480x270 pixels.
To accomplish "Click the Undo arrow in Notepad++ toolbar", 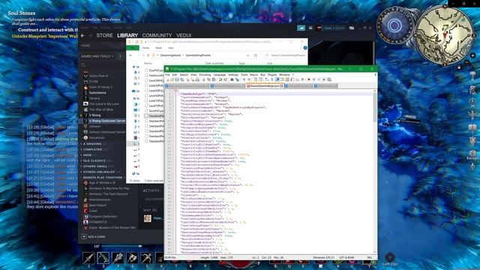I will coord(220,79).
